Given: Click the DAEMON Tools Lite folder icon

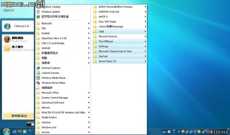Looking at the screenshot, I should point(95,12).
